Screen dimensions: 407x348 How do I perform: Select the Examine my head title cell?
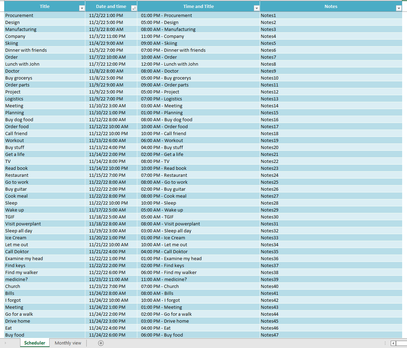tap(45, 258)
